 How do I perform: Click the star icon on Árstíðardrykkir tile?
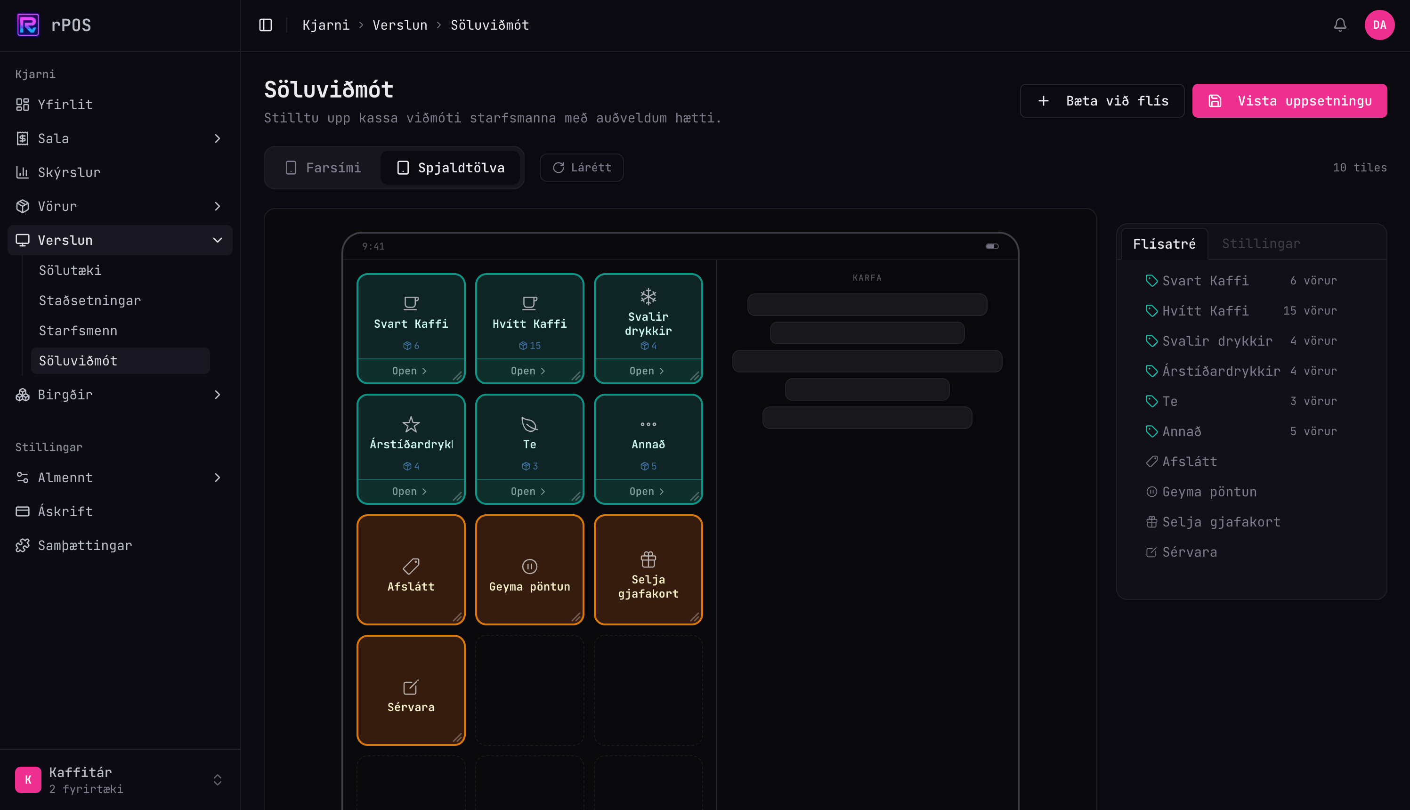coord(411,425)
